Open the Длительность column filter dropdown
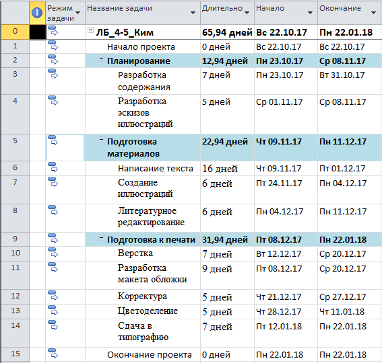The image size is (382, 363). click(x=247, y=13)
